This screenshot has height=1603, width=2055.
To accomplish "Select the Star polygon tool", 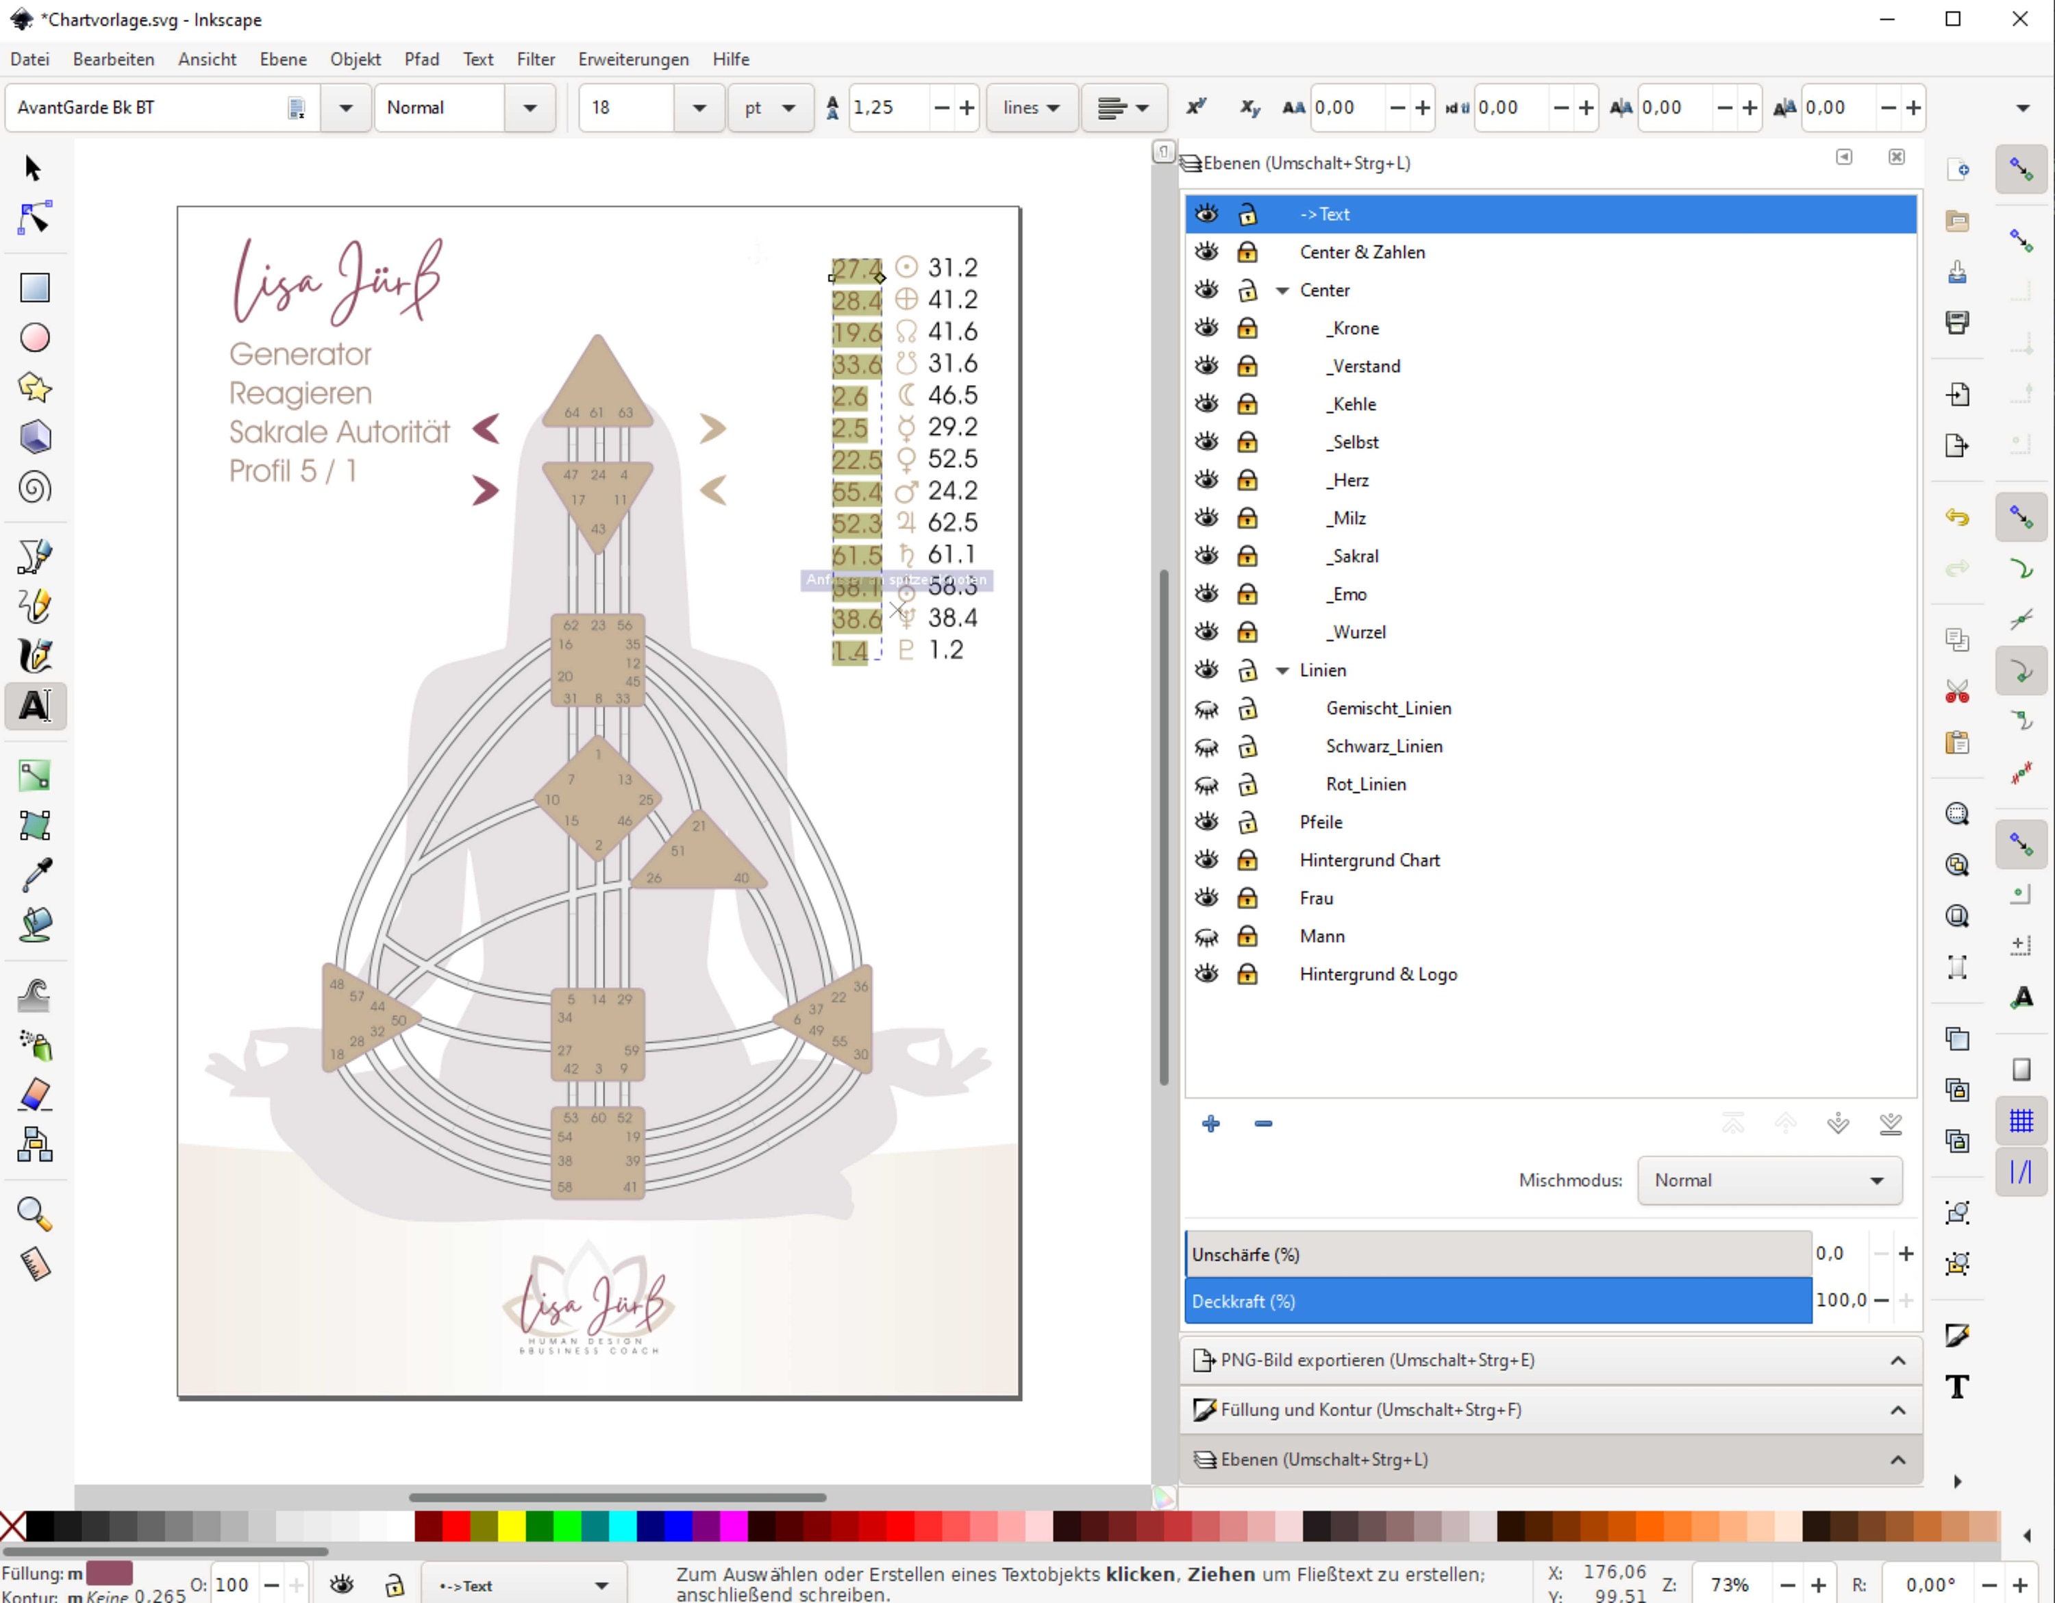I will pos(35,388).
